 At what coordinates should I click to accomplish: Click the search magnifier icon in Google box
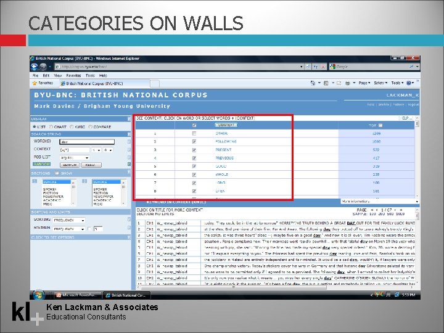coord(411,67)
